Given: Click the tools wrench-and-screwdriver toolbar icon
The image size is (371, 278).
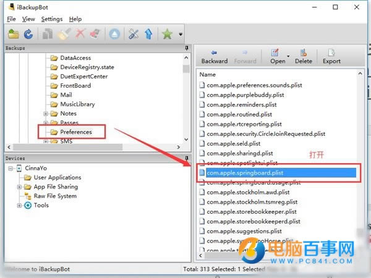Looking at the screenshot, I should coord(134,34).
